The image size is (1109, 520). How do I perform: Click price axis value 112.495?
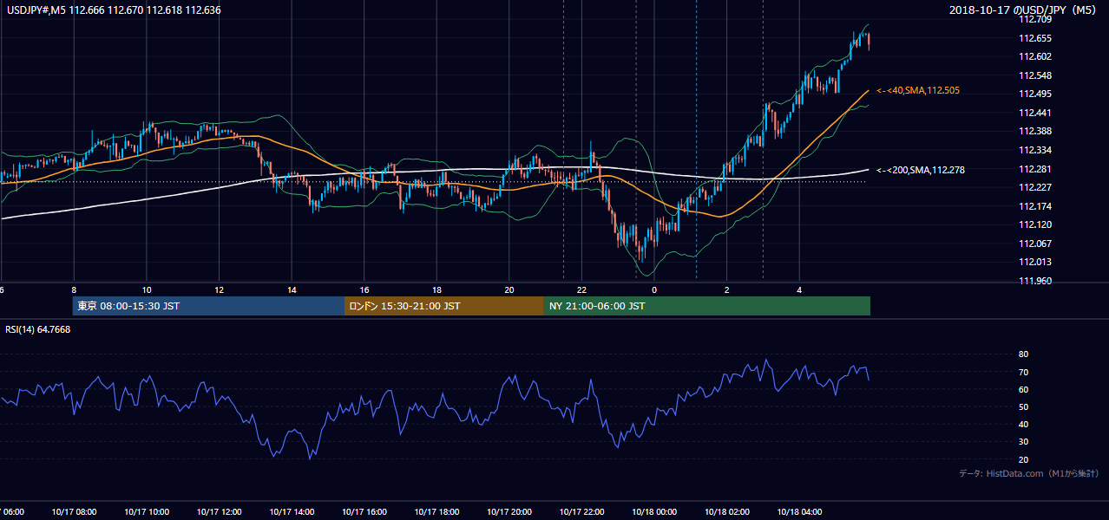pyautogui.click(x=1035, y=94)
